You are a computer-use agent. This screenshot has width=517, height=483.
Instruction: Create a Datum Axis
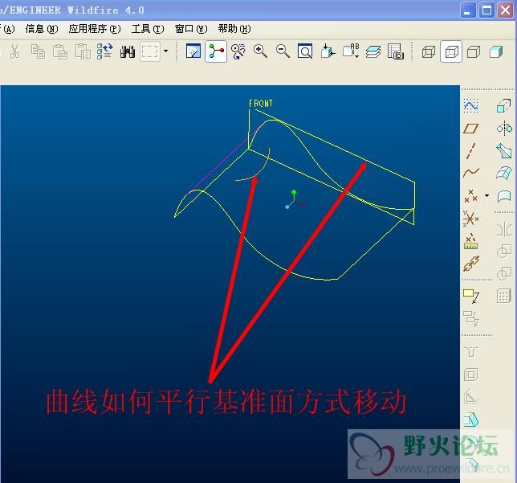coord(470,151)
